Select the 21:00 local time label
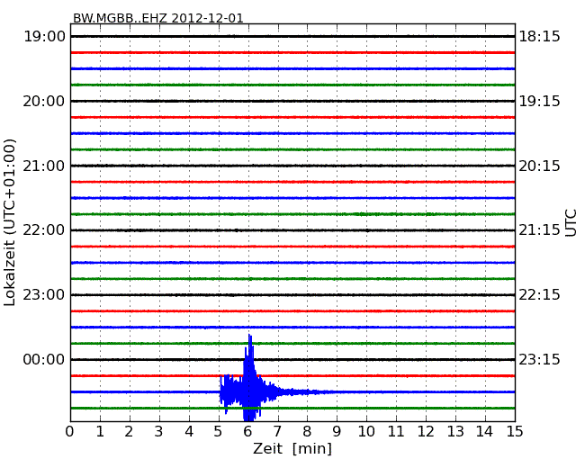The width and height of the screenshot is (585, 468). [x=44, y=166]
